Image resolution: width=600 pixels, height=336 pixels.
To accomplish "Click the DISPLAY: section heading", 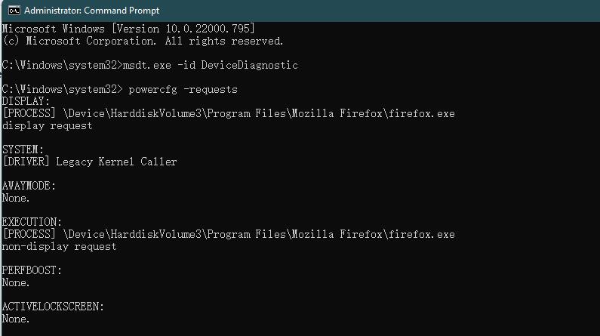I will [x=26, y=101].
